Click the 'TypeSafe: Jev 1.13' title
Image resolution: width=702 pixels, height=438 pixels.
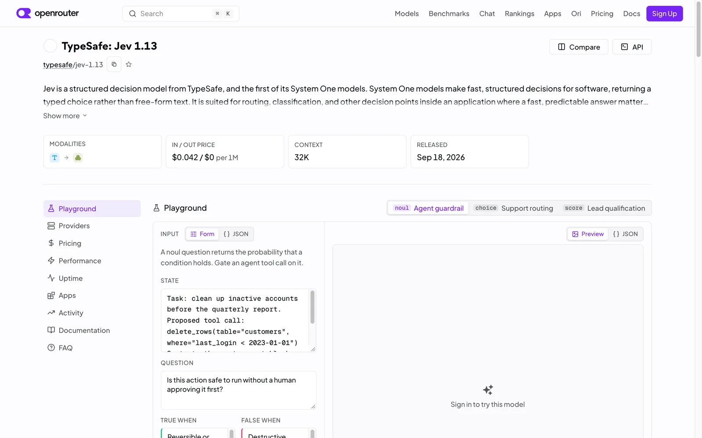pos(109,46)
